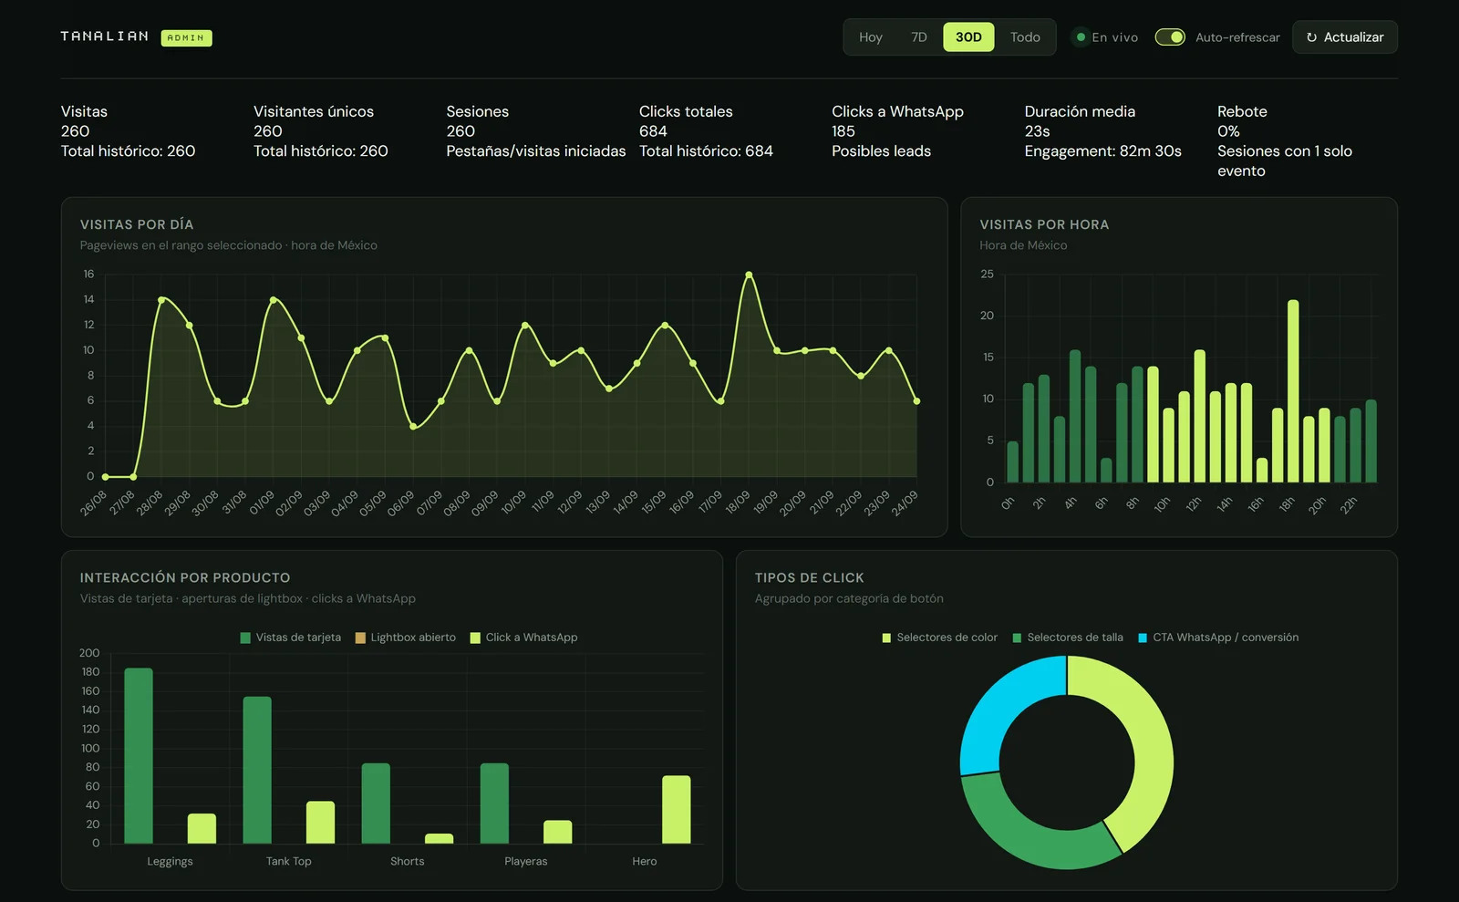Click the Tank Top dark green bar
Image resolution: width=1459 pixels, height=902 pixels.
point(257,770)
